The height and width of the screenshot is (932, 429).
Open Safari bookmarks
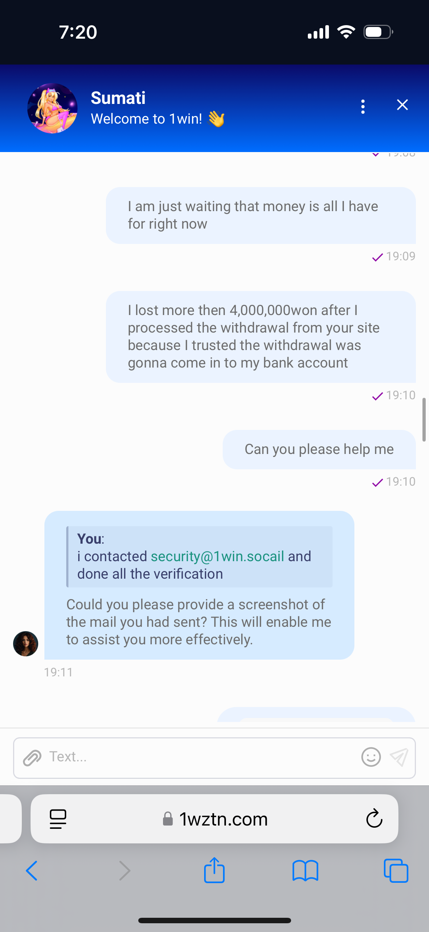point(305,871)
